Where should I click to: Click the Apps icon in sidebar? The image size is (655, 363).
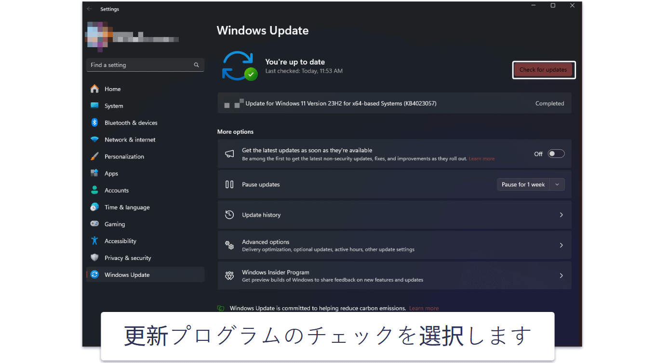click(x=94, y=173)
